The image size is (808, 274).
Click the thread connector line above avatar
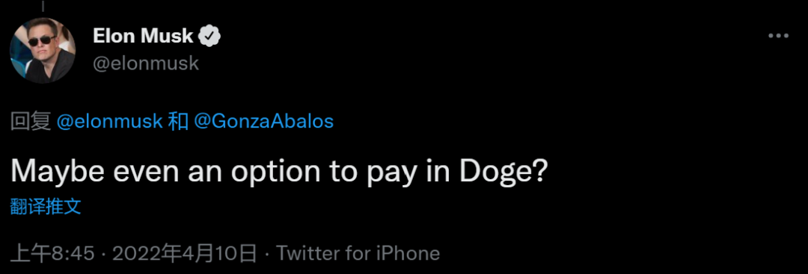tap(43, 6)
